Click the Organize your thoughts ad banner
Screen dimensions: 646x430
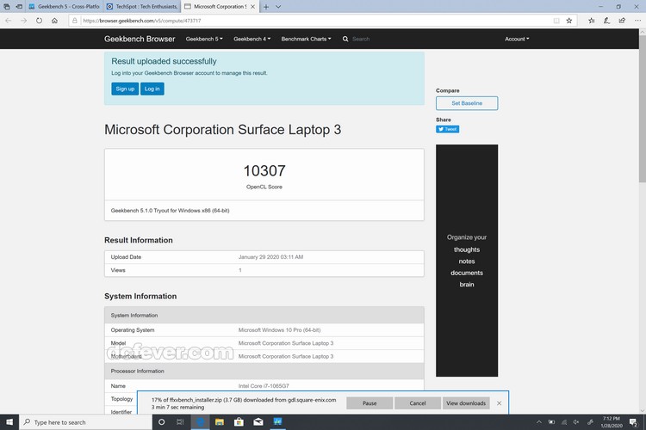467,261
